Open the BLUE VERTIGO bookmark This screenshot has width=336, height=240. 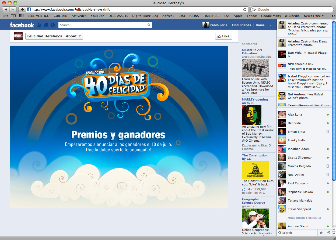click(x=38, y=16)
